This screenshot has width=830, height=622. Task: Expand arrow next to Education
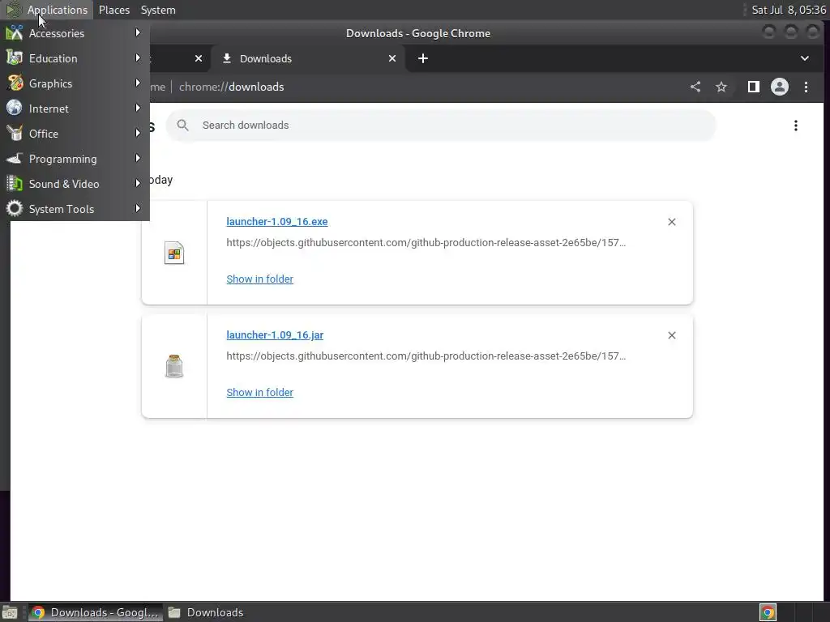click(138, 58)
